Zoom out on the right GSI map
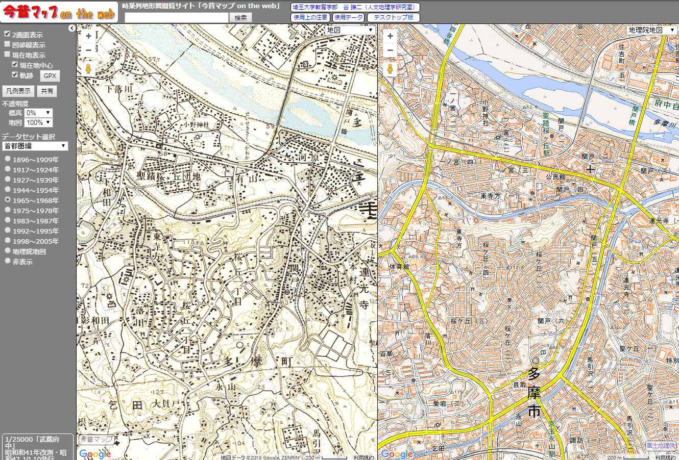Viewport: 679px width, 460px height. point(390,50)
